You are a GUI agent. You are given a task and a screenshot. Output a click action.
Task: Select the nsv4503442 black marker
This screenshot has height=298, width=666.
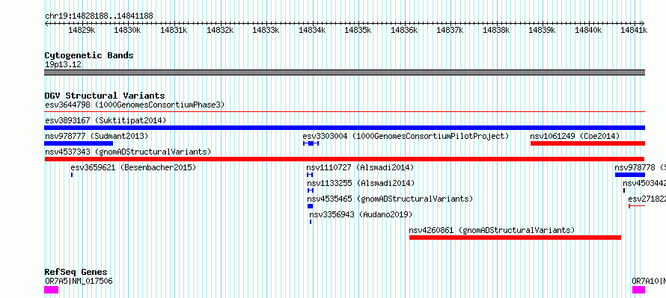(x=624, y=190)
